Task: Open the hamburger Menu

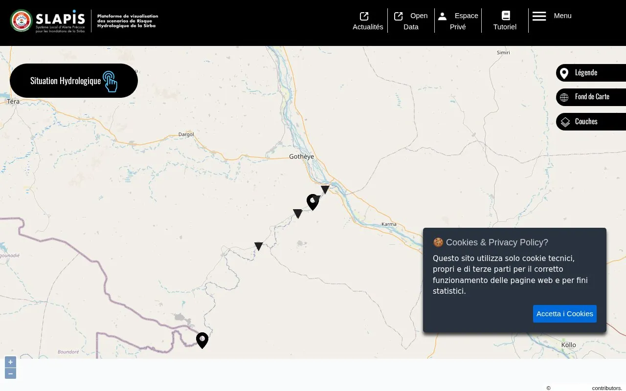Action: coord(553,16)
